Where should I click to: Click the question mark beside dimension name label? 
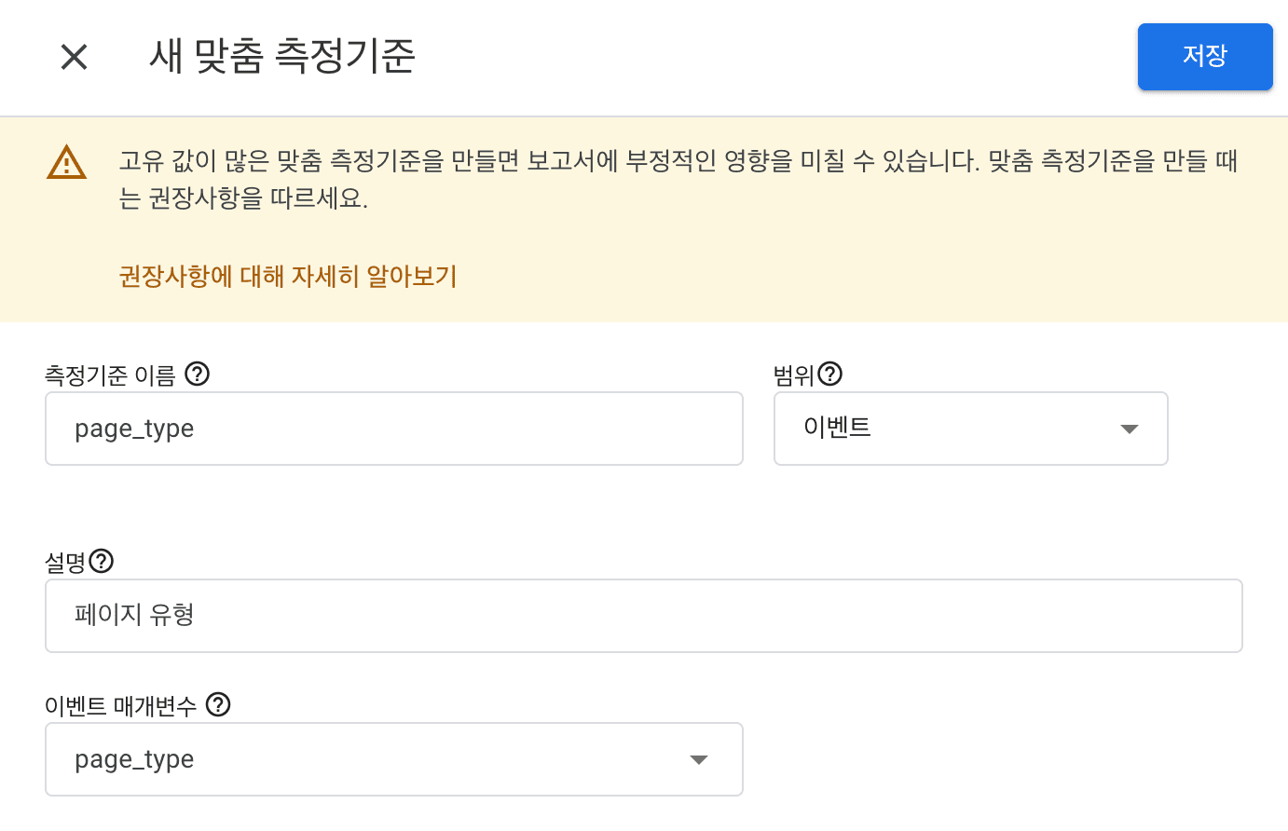point(197,375)
